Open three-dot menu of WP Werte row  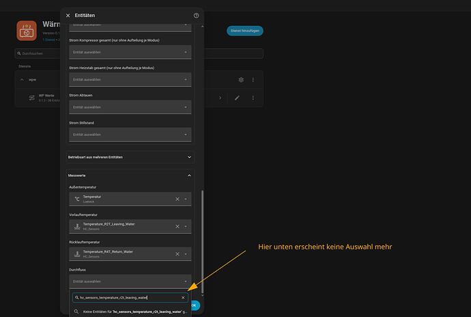(253, 98)
